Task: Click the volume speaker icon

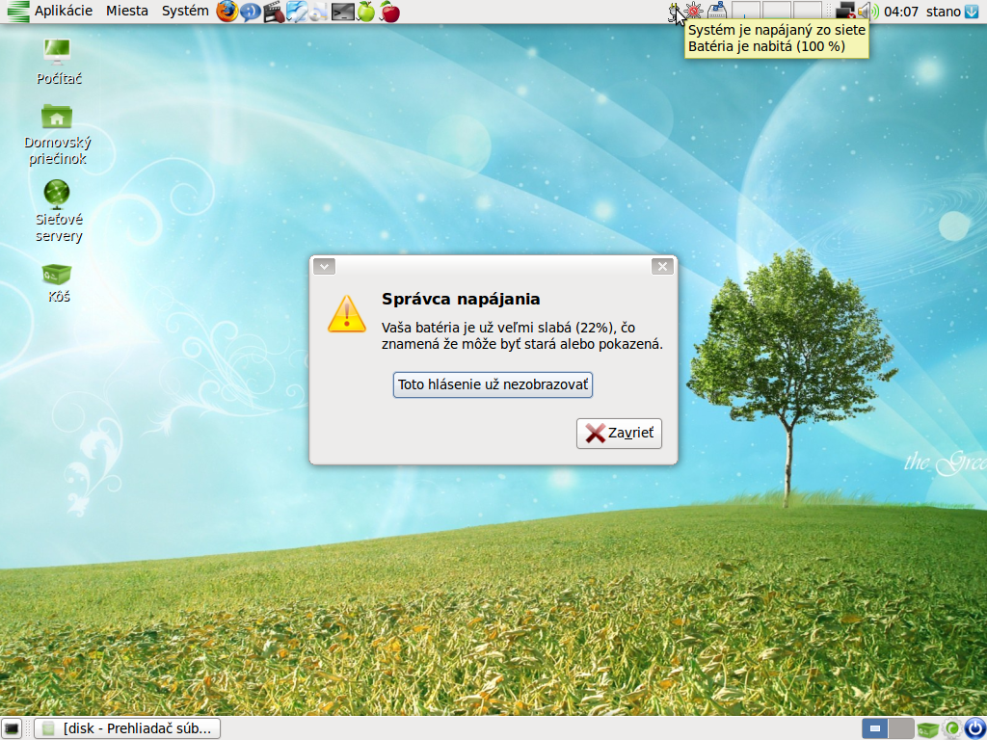Action: click(x=867, y=11)
